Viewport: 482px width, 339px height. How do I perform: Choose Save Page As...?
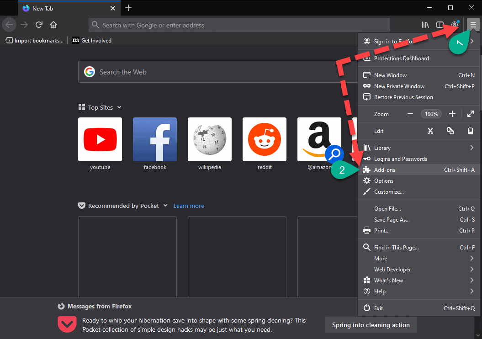click(x=418, y=220)
